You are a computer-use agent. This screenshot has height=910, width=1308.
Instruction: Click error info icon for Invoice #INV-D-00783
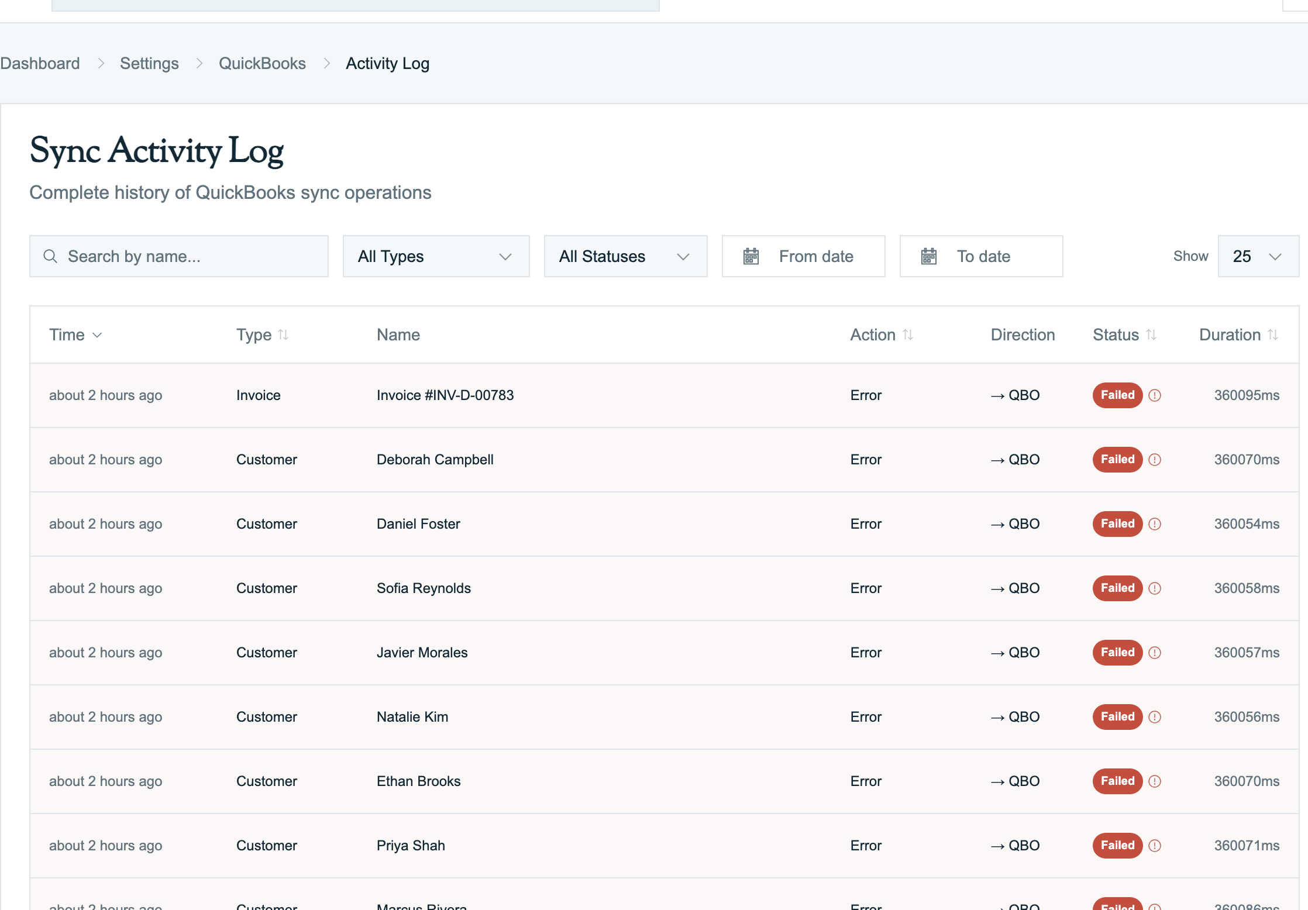point(1155,395)
